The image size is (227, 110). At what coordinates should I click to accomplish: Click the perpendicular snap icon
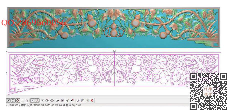(x=22, y=100)
